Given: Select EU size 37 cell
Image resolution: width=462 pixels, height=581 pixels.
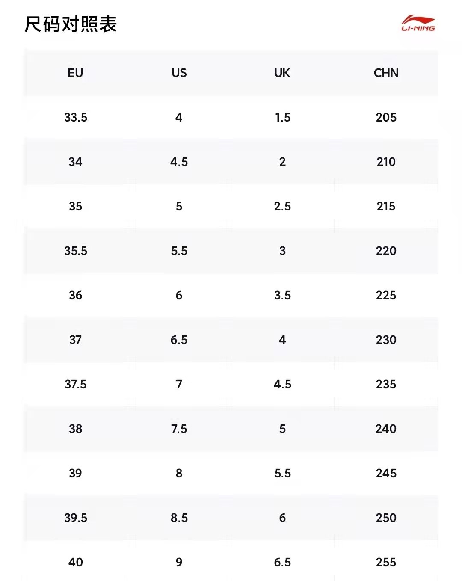Looking at the screenshot, I should click(76, 340).
